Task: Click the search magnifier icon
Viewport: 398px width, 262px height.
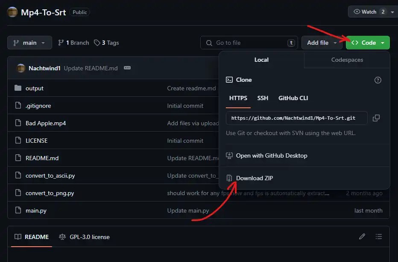Action: pyautogui.click(x=209, y=43)
